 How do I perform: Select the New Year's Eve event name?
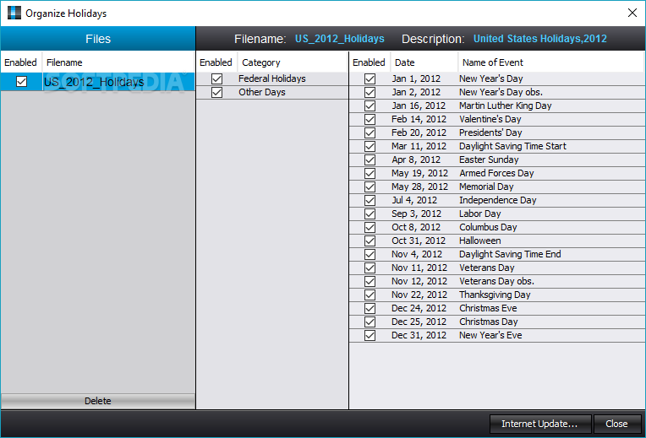[490, 335]
